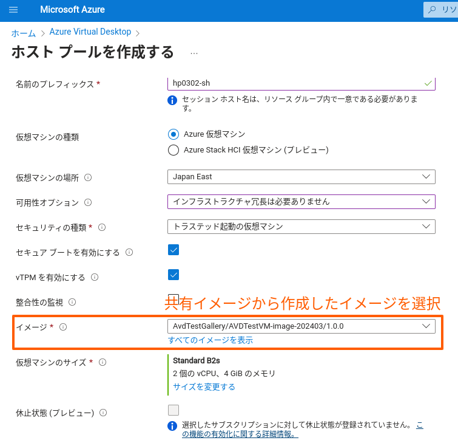Focus the portal resource search box

pyautogui.click(x=441, y=10)
